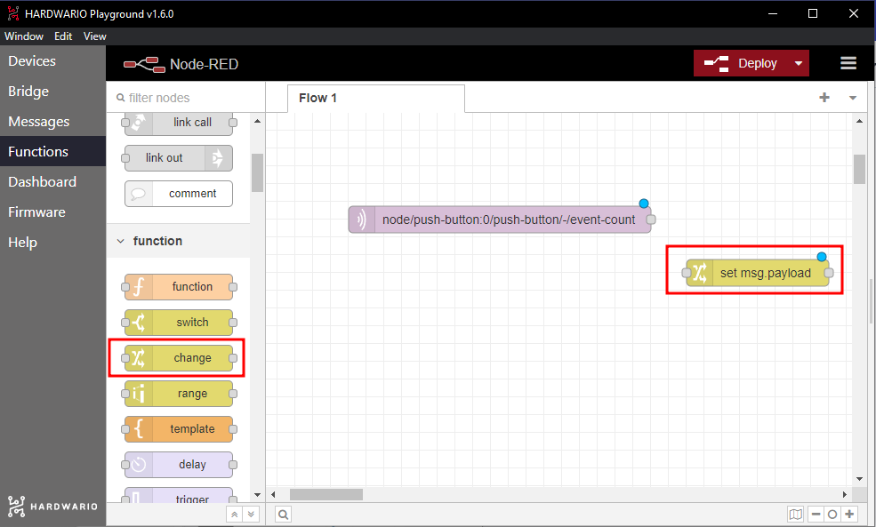Select the template palette node
The image size is (876, 527).
pos(179,429)
